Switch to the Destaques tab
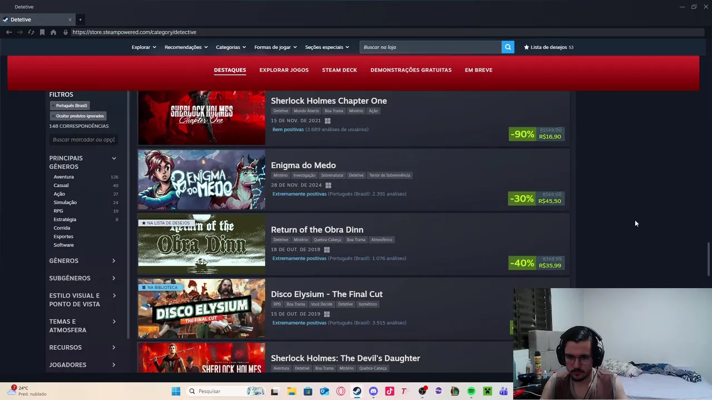 click(x=230, y=70)
